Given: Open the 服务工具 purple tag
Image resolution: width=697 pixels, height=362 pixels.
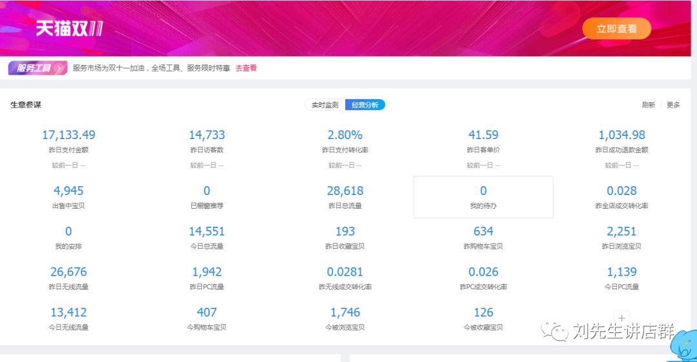Looking at the screenshot, I should [38, 68].
